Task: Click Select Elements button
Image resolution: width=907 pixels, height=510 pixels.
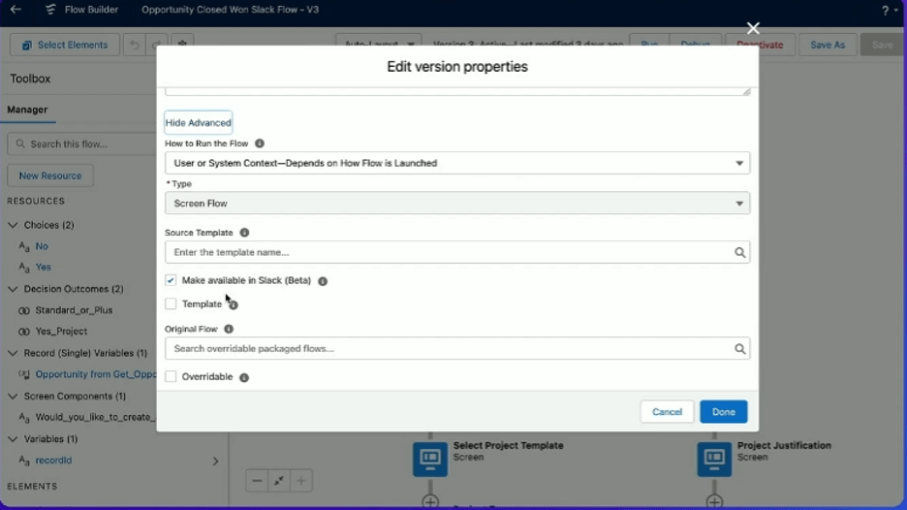Action: [65, 45]
